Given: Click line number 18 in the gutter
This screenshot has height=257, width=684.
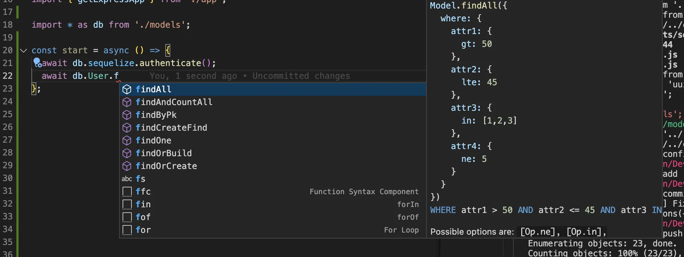Looking at the screenshot, I should tap(8, 25).
